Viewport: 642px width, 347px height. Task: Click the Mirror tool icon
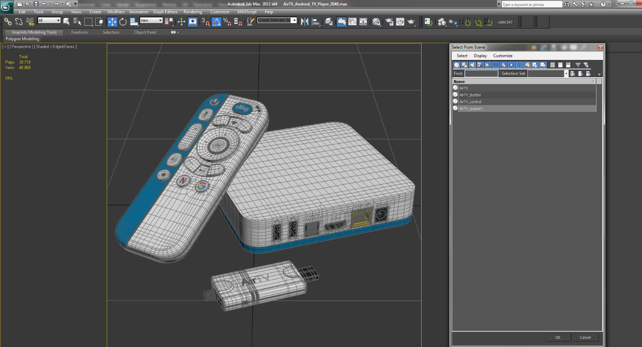tap(305, 21)
